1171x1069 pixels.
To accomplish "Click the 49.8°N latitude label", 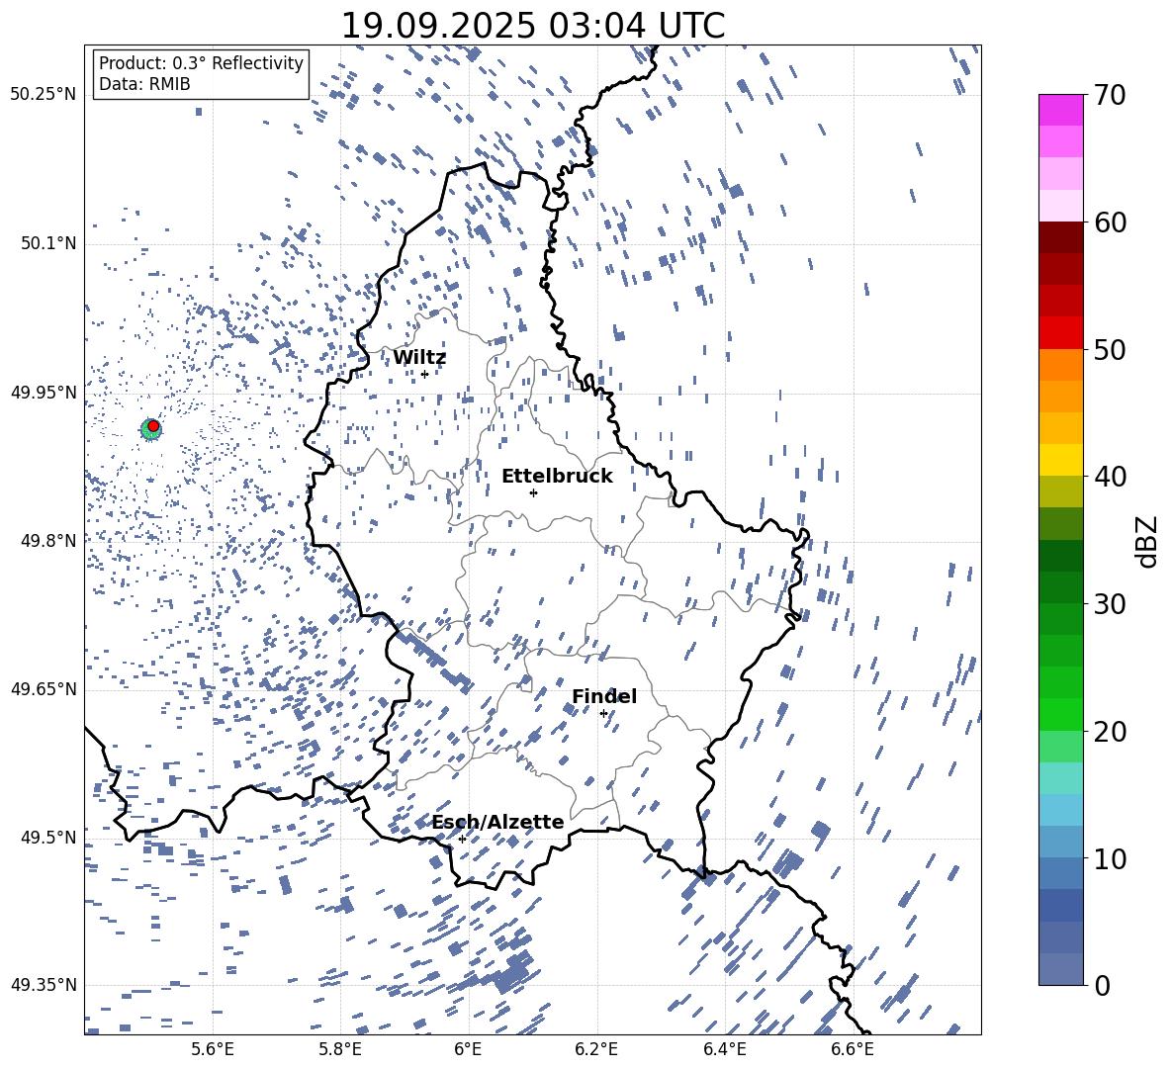I will click(x=47, y=541).
